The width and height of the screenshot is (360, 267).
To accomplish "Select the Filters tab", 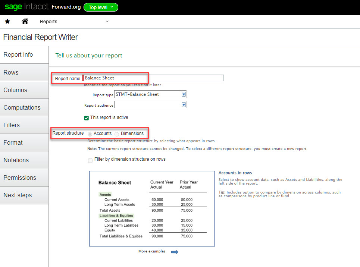I will [x=24, y=125].
